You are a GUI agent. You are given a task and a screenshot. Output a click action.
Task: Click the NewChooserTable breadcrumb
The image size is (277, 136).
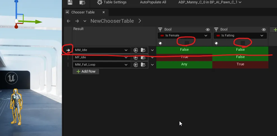(x=112, y=21)
